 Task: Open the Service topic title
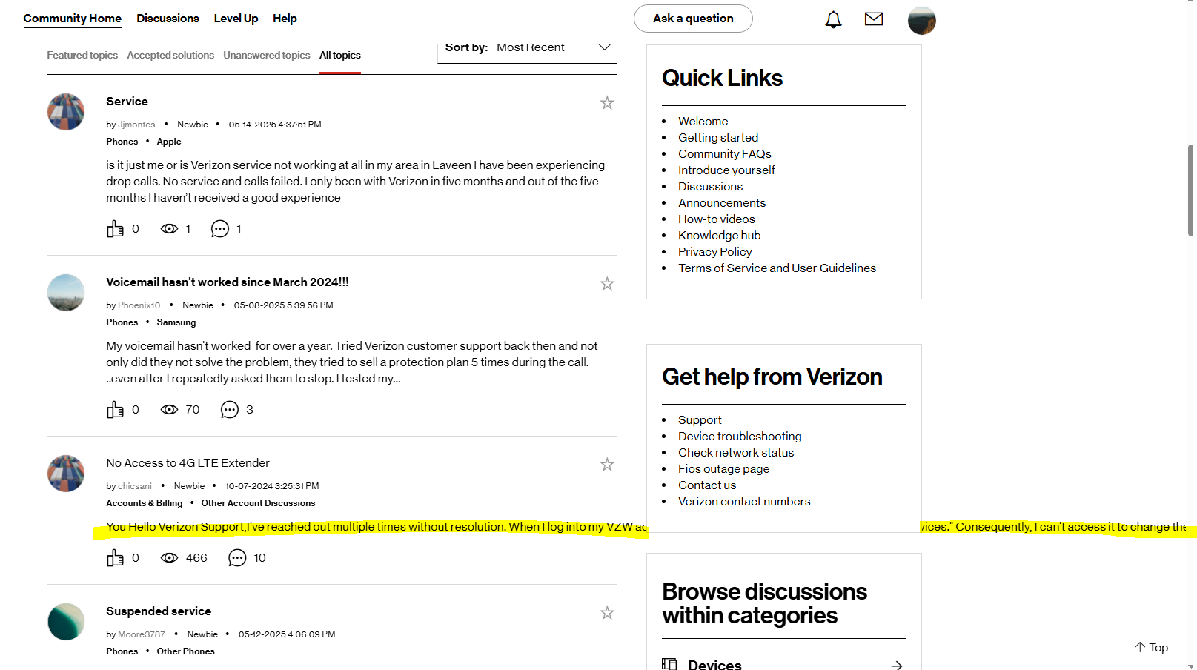point(127,102)
